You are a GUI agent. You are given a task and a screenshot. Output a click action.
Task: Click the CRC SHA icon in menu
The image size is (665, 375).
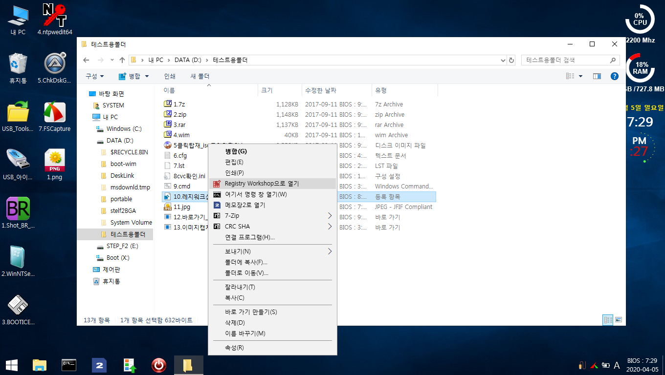tap(217, 227)
